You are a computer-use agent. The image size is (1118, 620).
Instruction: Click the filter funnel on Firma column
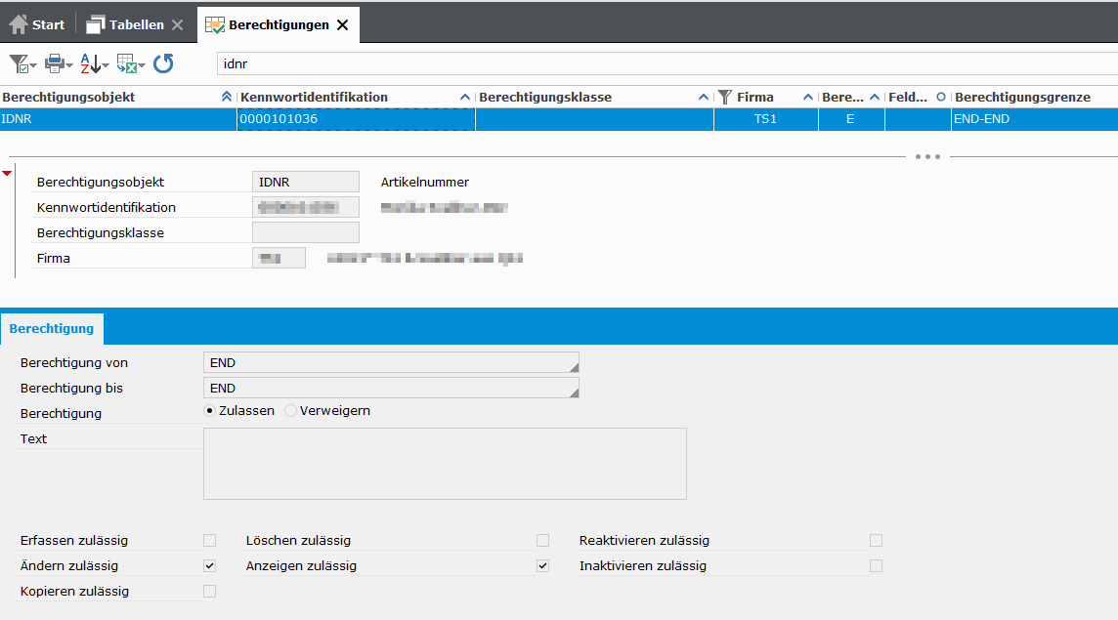[725, 97]
